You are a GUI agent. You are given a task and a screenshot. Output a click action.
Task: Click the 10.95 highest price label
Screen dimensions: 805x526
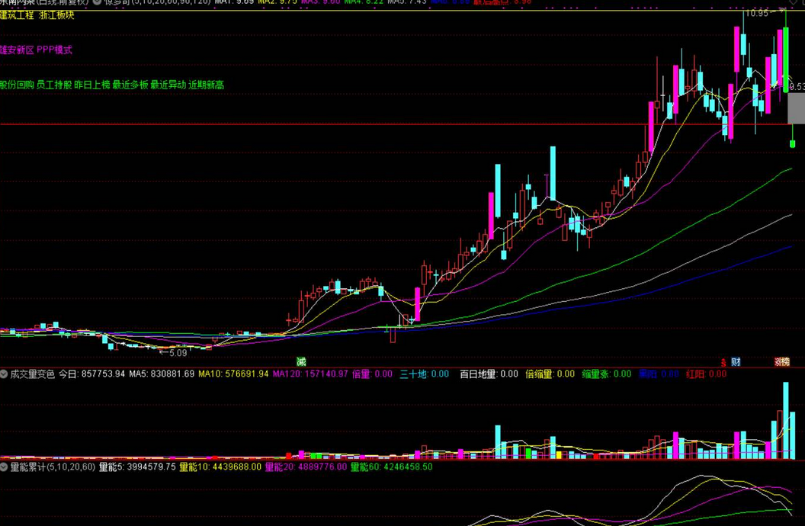click(x=756, y=14)
